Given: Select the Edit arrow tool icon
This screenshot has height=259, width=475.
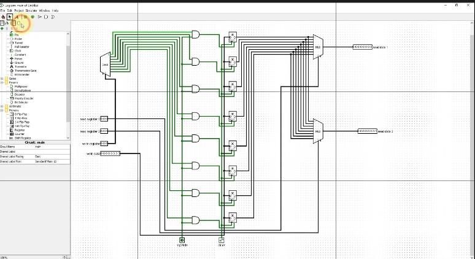Looking at the screenshot, I should point(10,17).
